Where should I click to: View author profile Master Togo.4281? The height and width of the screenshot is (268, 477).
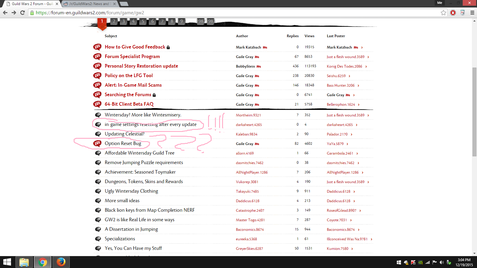click(250, 220)
